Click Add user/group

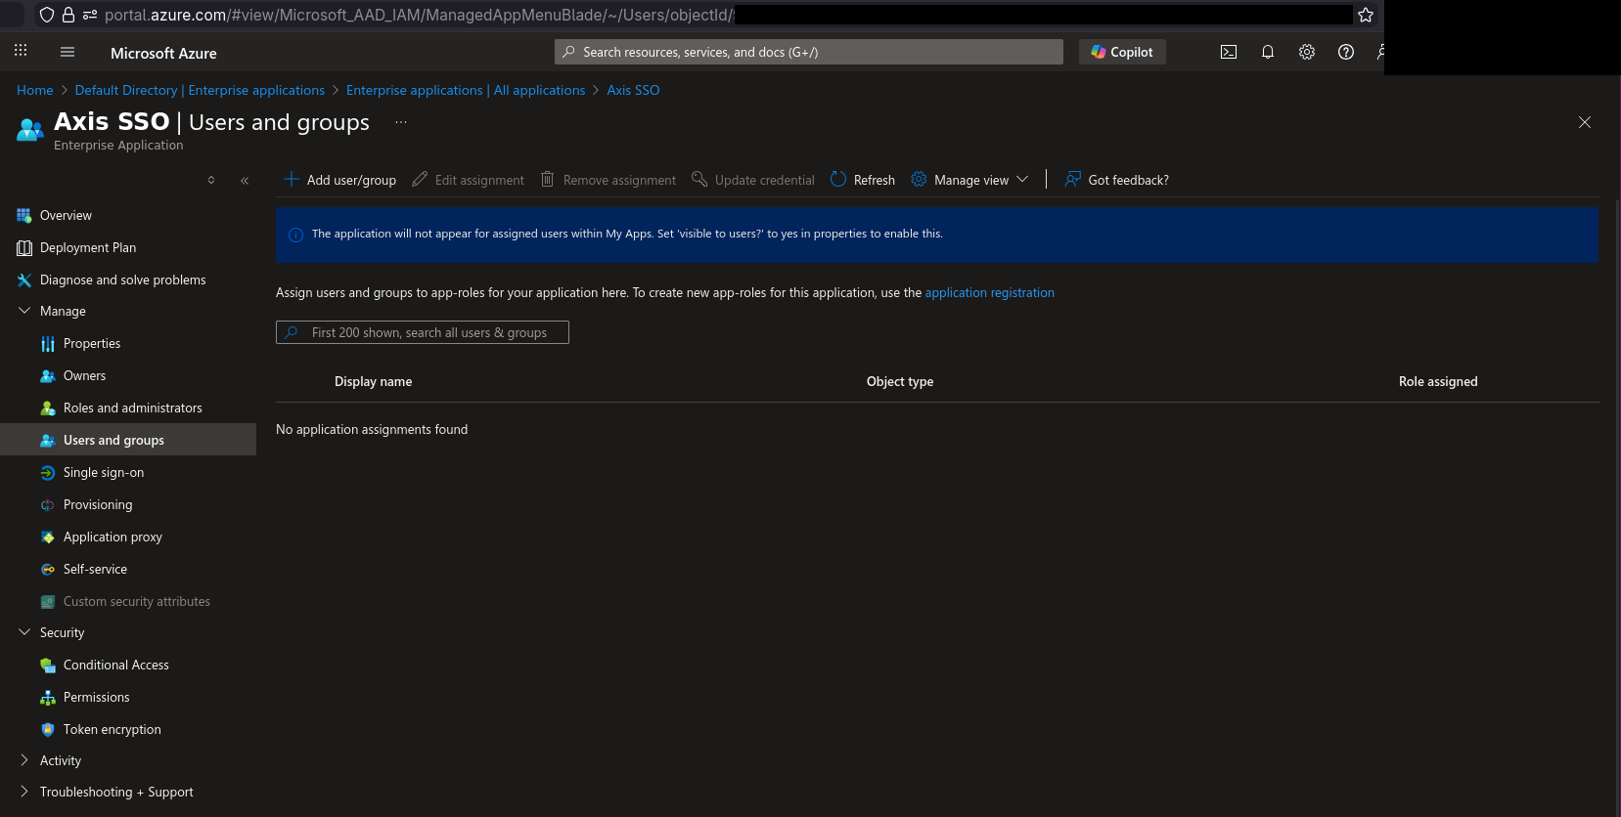point(339,180)
